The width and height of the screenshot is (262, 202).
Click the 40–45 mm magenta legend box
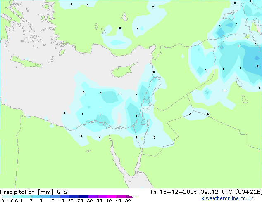pyautogui.click(x=112, y=197)
